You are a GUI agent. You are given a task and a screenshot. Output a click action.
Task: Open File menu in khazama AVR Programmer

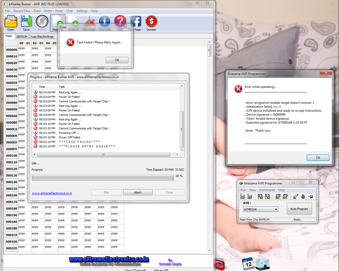click(243, 190)
